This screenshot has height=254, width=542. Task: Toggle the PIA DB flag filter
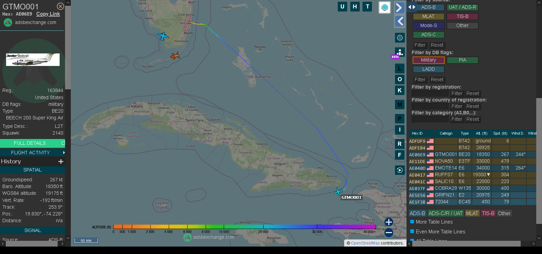point(462,60)
